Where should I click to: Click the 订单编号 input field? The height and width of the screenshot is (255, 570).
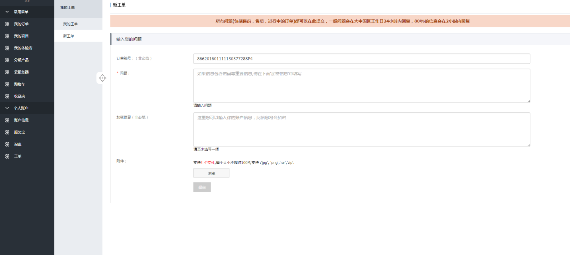(x=361, y=59)
